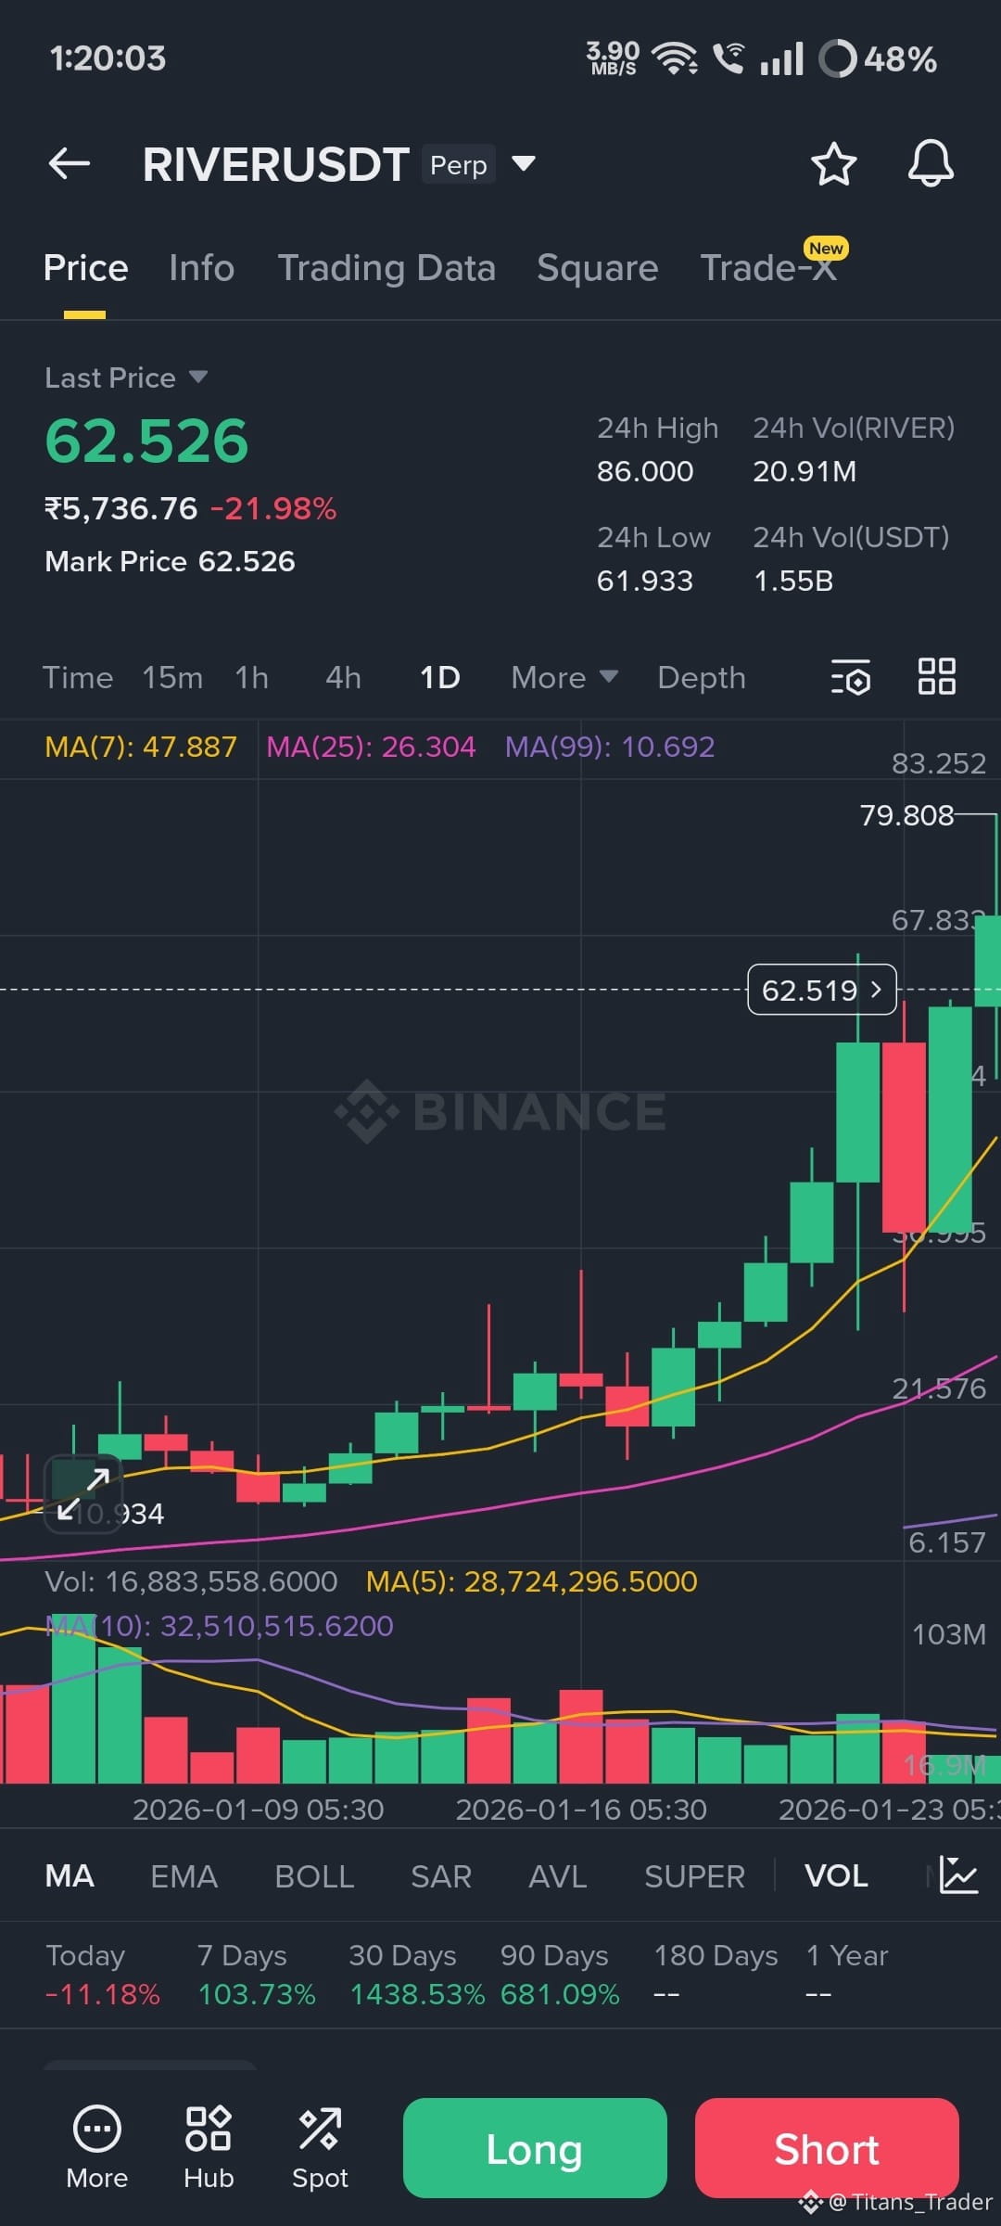Open the Square tab
The image size is (1001, 2226).
click(x=598, y=268)
